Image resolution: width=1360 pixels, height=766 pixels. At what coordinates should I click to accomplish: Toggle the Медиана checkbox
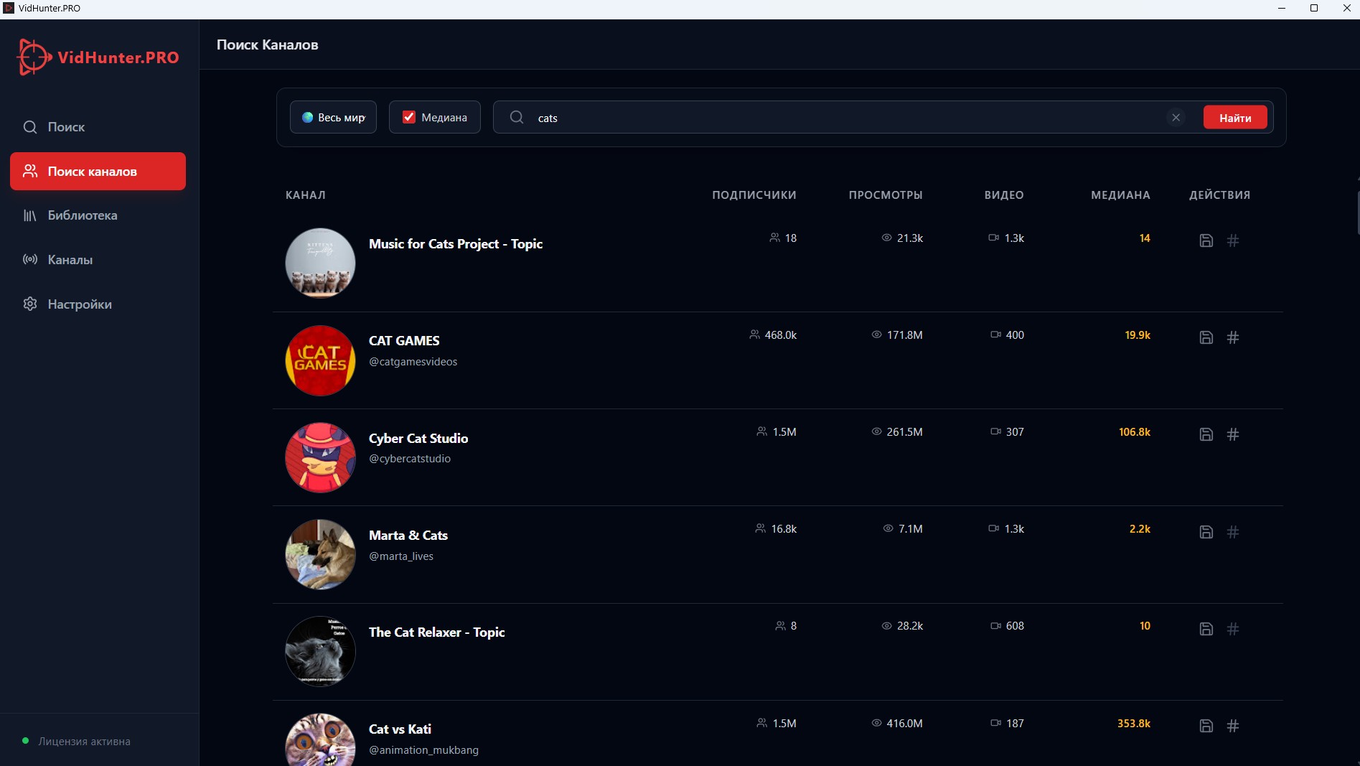[409, 117]
